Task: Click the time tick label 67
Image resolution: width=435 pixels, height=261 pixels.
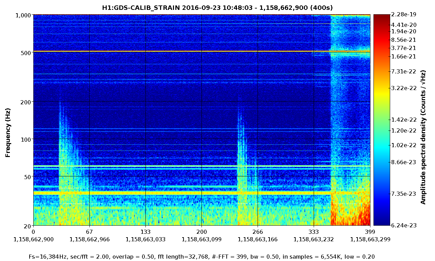Action: point(89,232)
